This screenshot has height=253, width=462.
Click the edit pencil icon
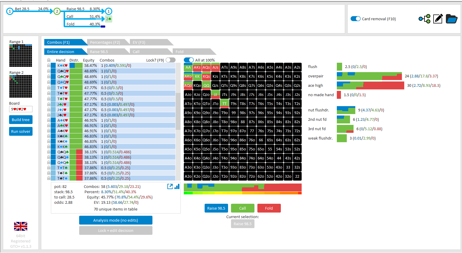(x=438, y=19)
